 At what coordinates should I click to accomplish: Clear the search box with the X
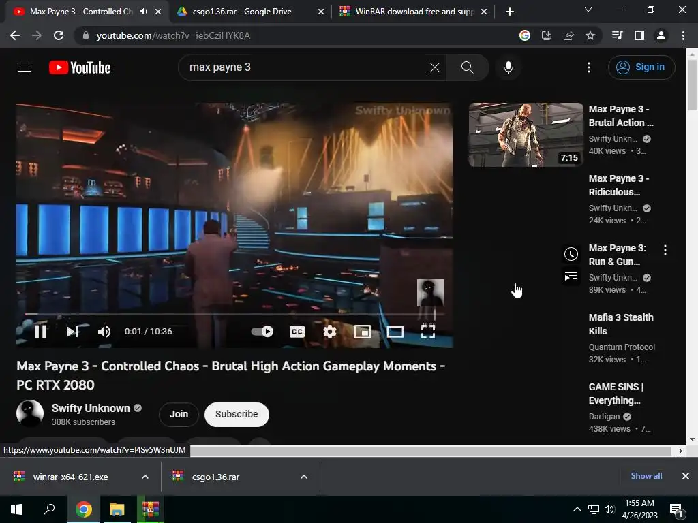434,67
